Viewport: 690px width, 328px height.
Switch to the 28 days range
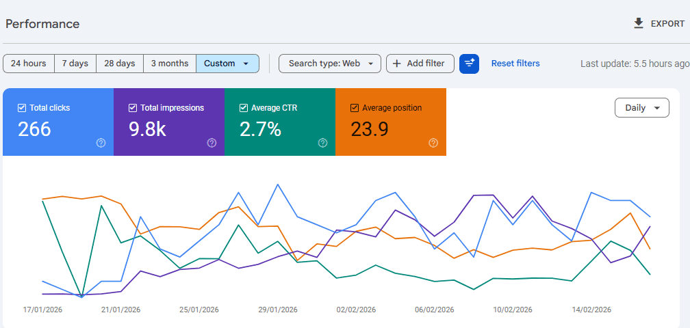[120, 64]
